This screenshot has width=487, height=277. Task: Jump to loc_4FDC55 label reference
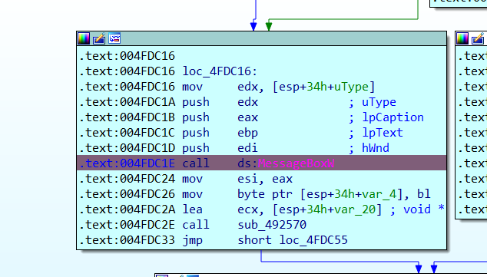click(x=313, y=240)
